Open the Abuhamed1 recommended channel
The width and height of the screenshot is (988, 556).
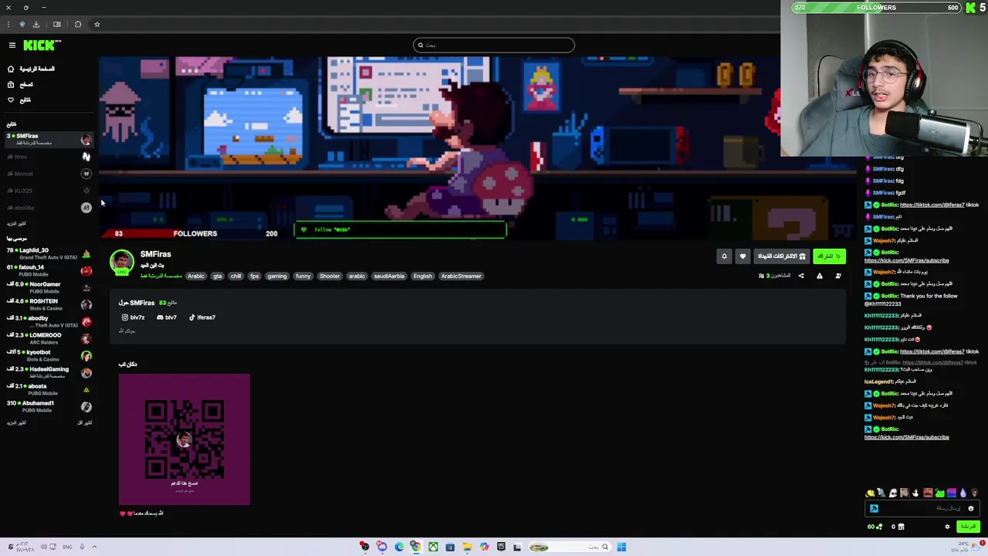(49, 406)
